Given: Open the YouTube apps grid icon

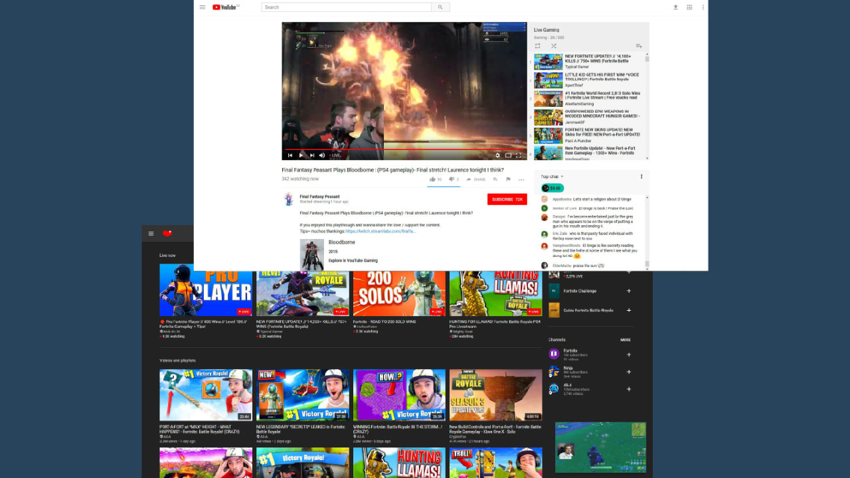Looking at the screenshot, I should click(689, 7).
